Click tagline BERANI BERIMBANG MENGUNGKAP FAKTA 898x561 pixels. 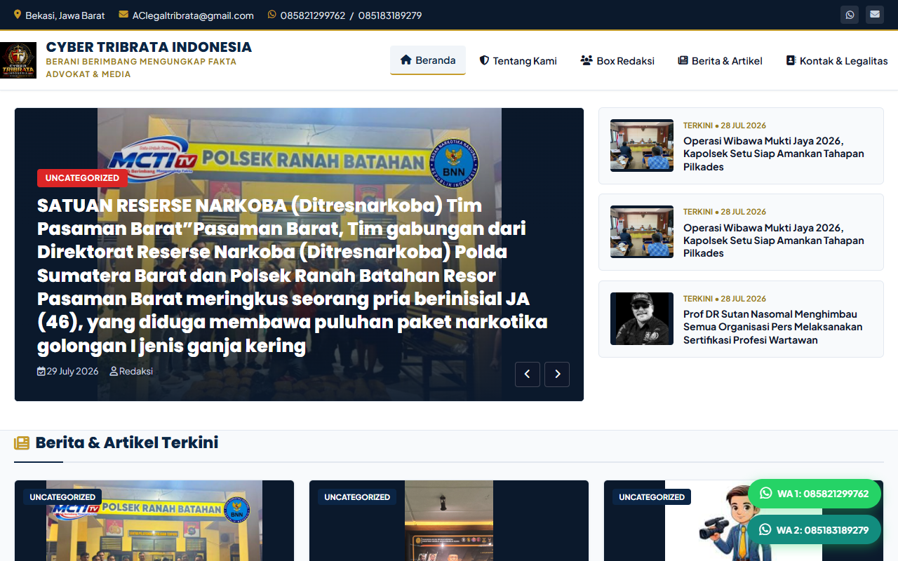click(141, 62)
